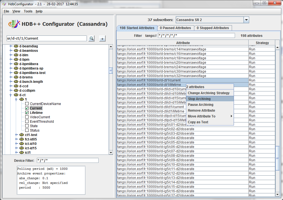The height and width of the screenshot is (200, 283).
Task: Click the d-ccd tree node icon
Action: pos(16,86)
